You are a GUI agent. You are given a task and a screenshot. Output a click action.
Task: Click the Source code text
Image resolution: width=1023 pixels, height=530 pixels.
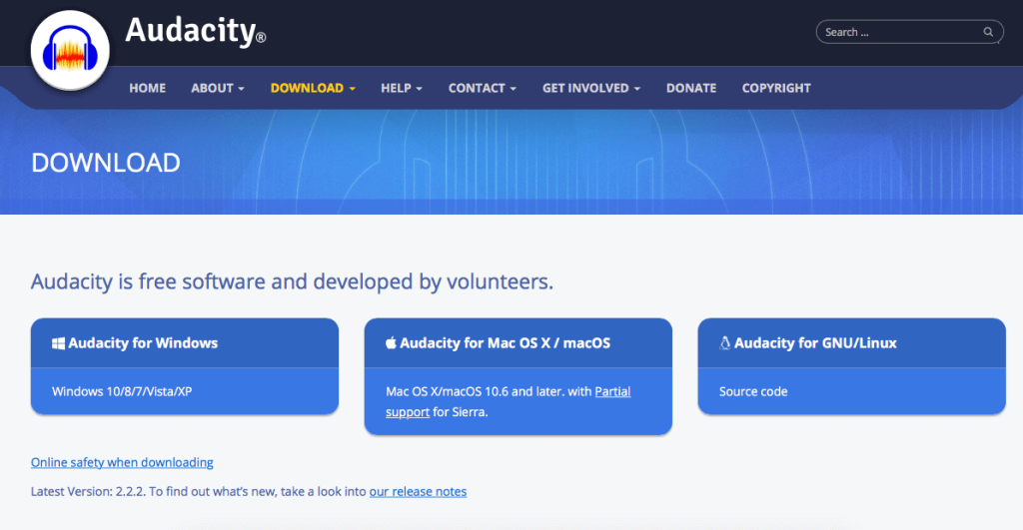pyautogui.click(x=753, y=391)
